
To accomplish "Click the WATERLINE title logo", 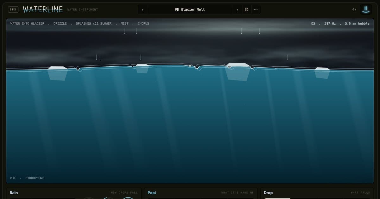I will pyautogui.click(x=43, y=9).
